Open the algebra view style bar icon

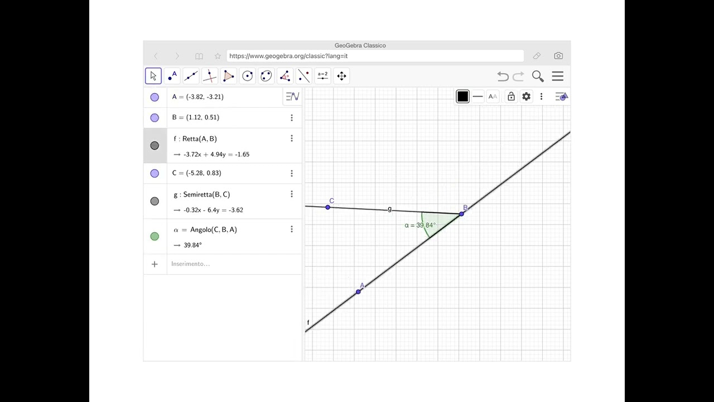[292, 97]
